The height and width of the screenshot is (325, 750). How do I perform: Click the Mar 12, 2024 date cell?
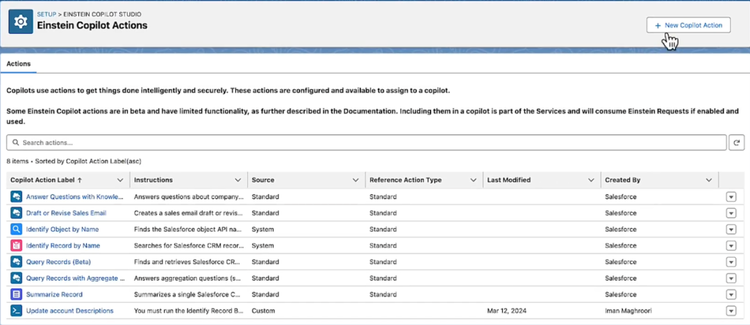pyautogui.click(x=506, y=310)
